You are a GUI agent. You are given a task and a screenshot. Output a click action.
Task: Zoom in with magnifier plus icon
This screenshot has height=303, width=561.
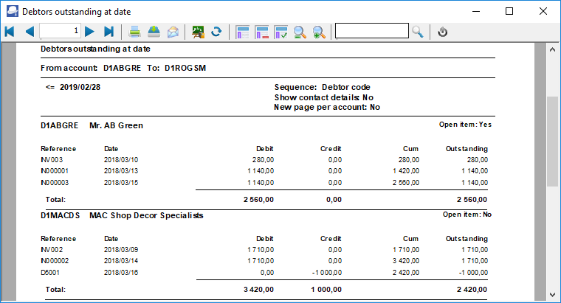pyautogui.click(x=319, y=32)
